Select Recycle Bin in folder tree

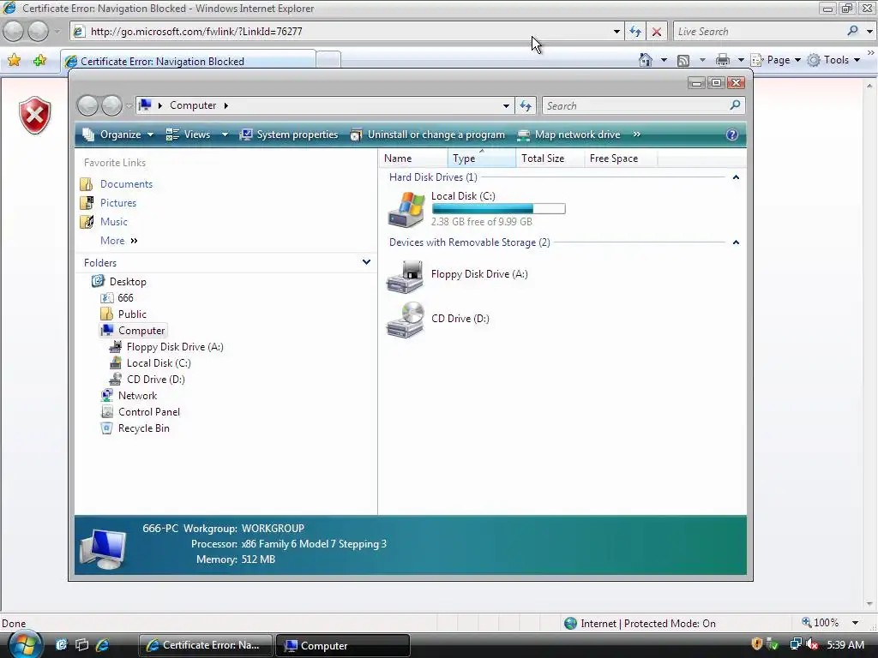tap(143, 428)
